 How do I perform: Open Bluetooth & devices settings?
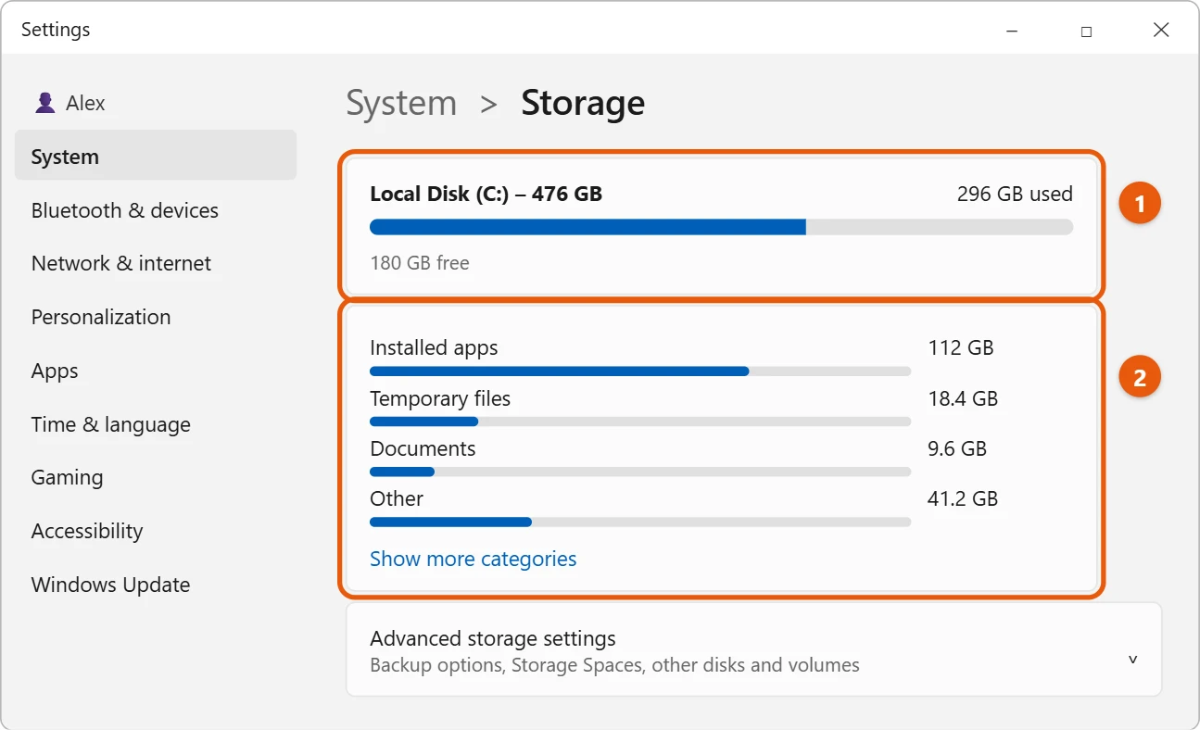(125, 210)
